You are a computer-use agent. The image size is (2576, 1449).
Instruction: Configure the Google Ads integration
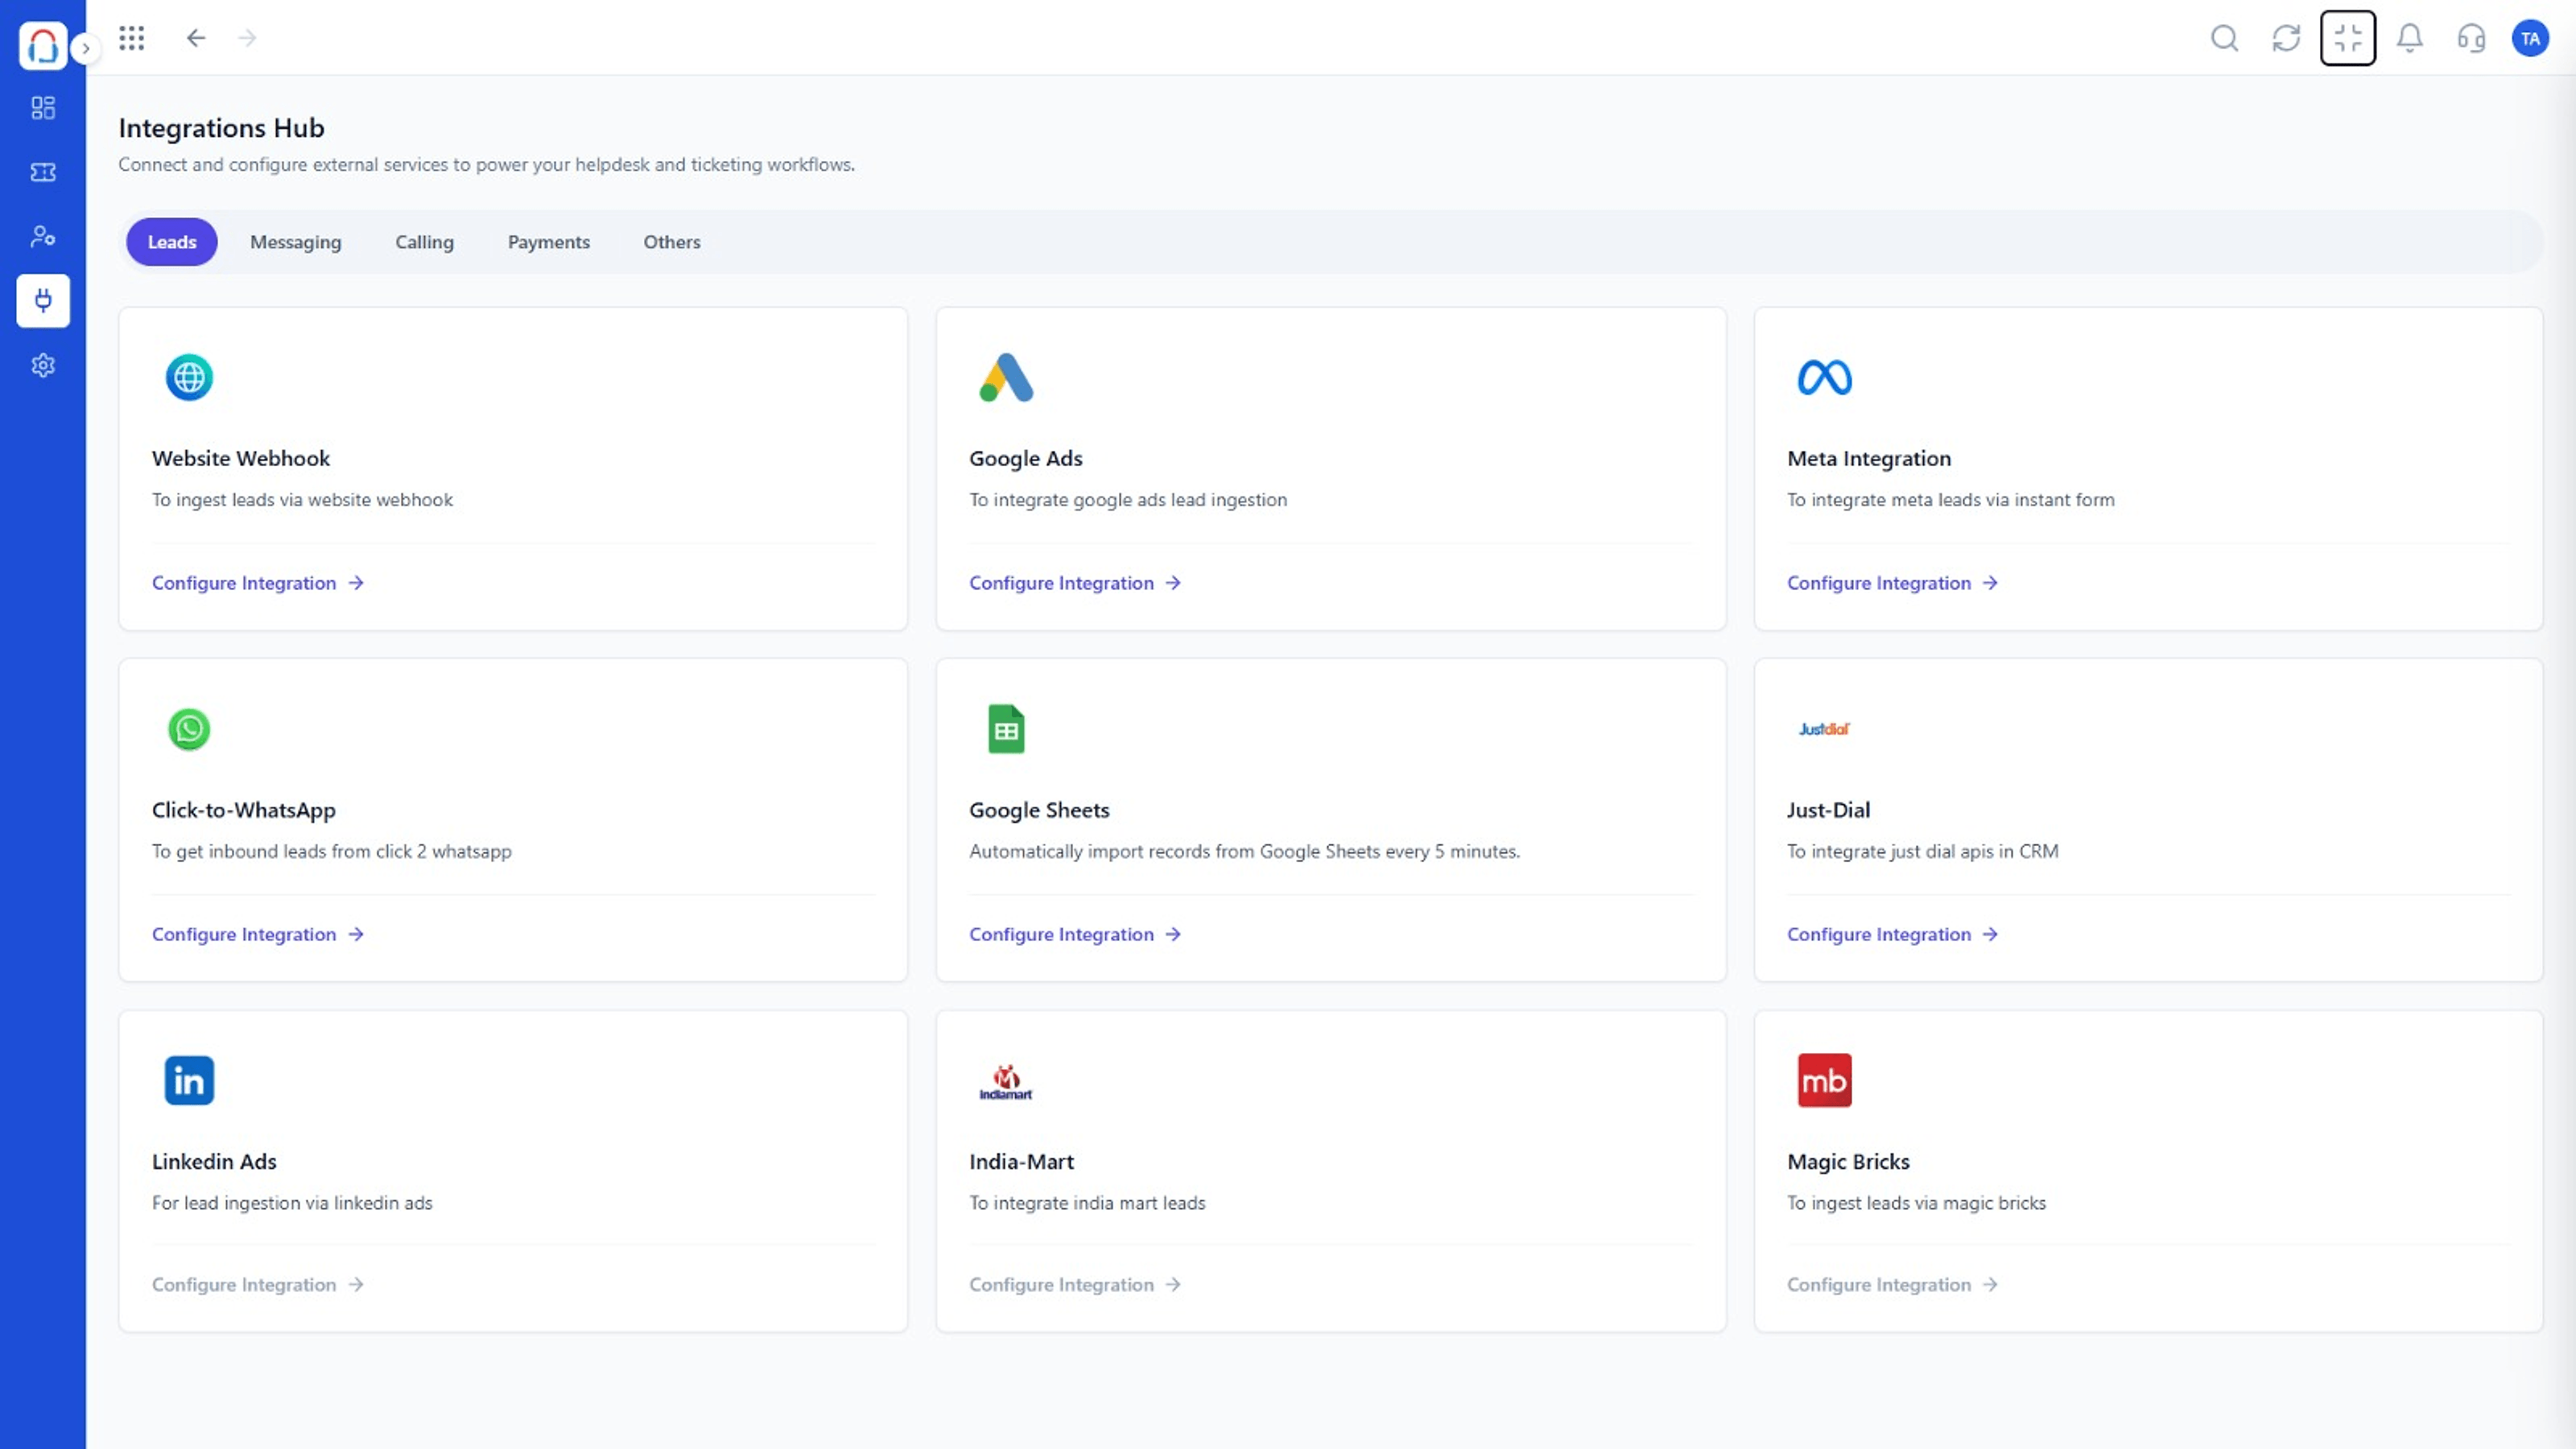(1075, 583)
